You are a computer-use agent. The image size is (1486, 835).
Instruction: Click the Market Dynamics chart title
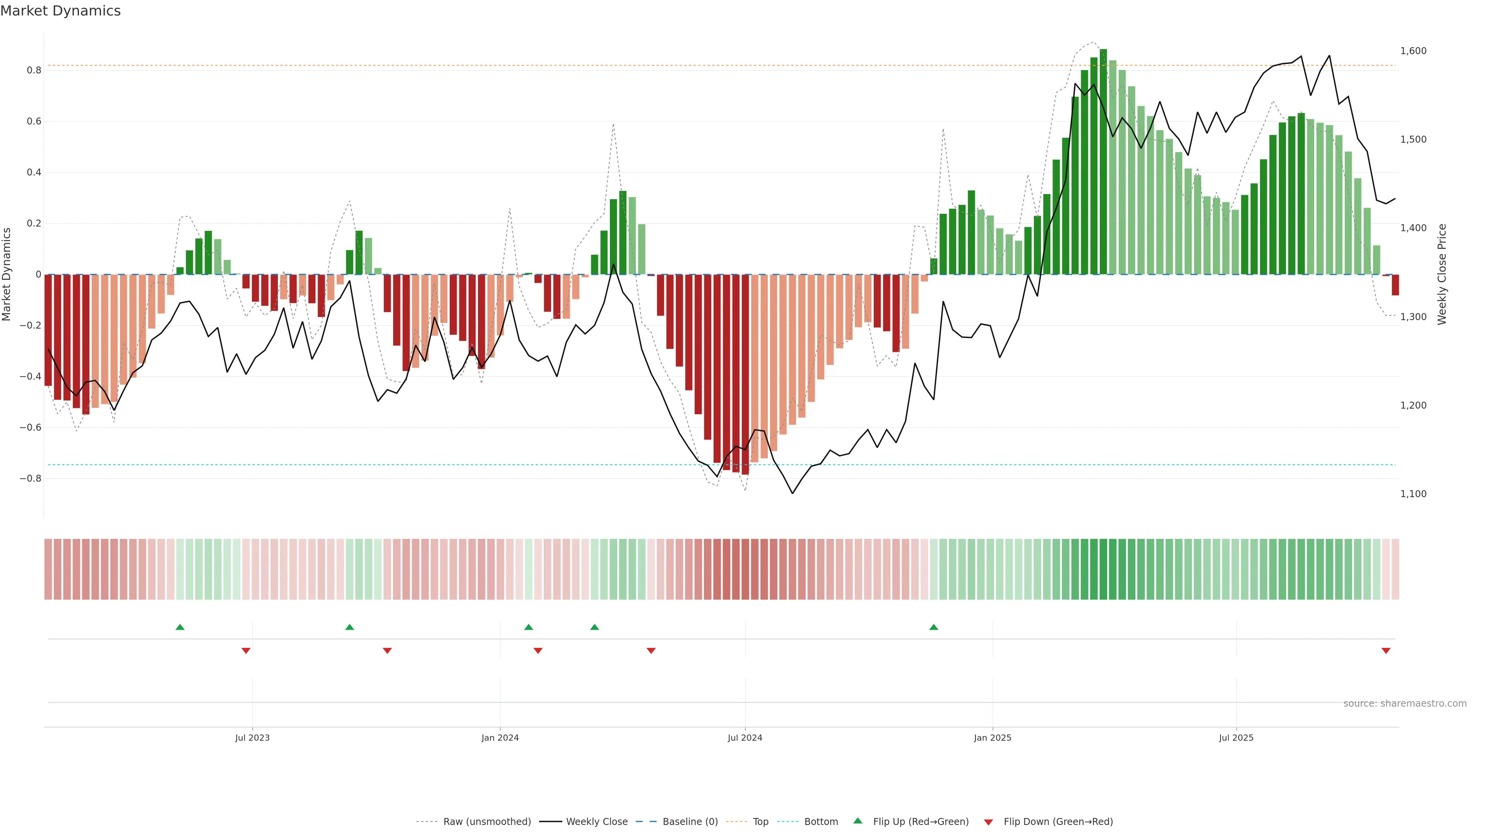coord(61,11)
